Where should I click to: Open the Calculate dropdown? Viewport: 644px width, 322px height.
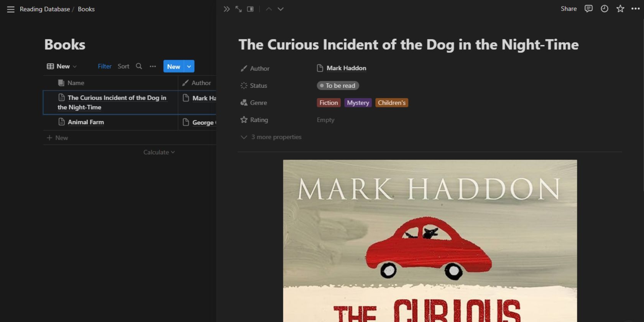click(x=159, y=153)
